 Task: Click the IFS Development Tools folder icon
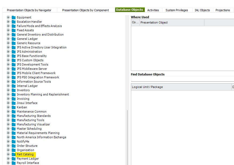click(x=14, y=64)
